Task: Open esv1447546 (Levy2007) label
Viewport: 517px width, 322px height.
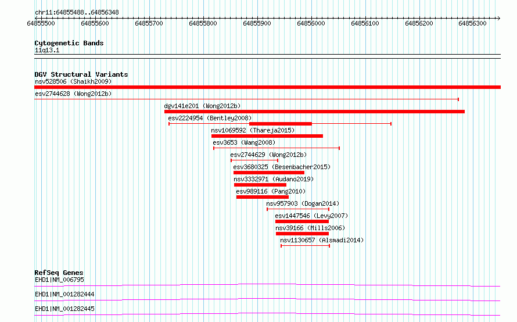Action: click(x=311, y=216)
